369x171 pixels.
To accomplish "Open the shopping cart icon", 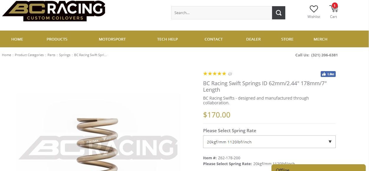I will click(x=333, y=9).
